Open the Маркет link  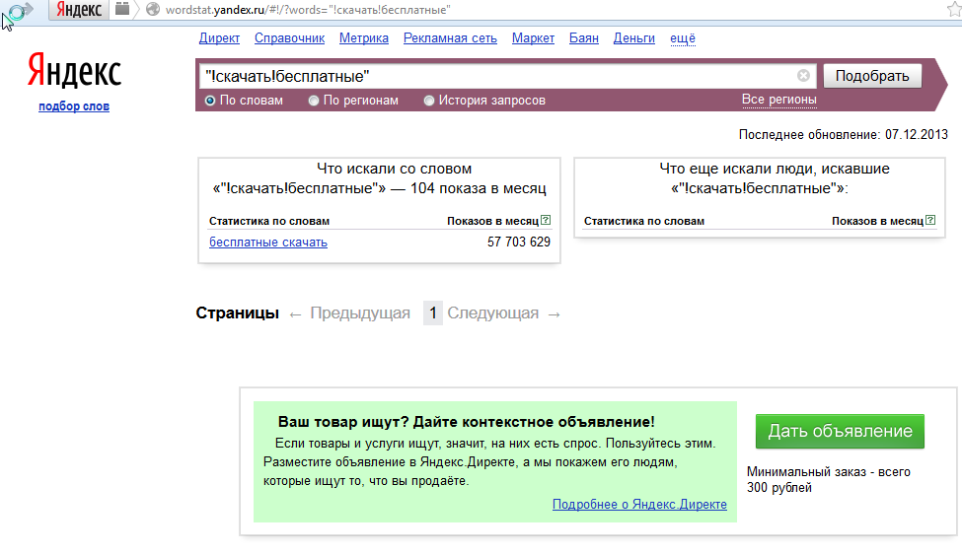(533, 38)
